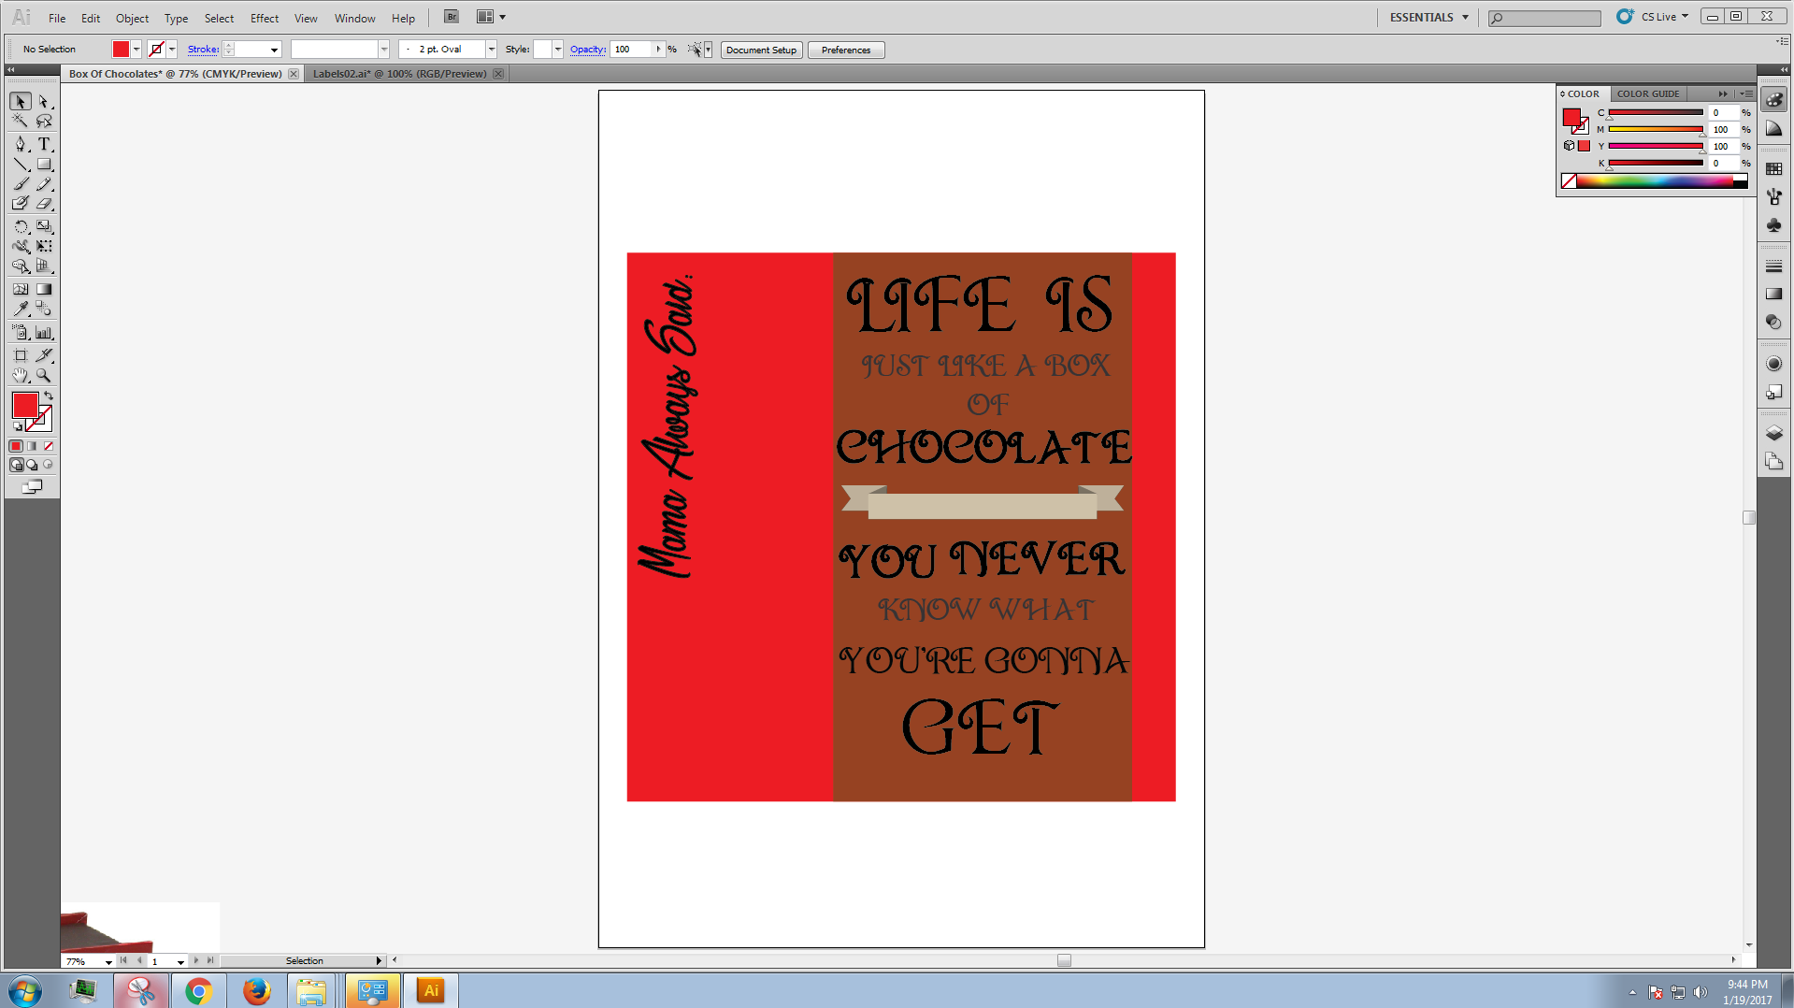Screen dimensions: 1794x1008
Task: Select the Eraser tool
Action: pyautogui.click(x=44, y=204)
